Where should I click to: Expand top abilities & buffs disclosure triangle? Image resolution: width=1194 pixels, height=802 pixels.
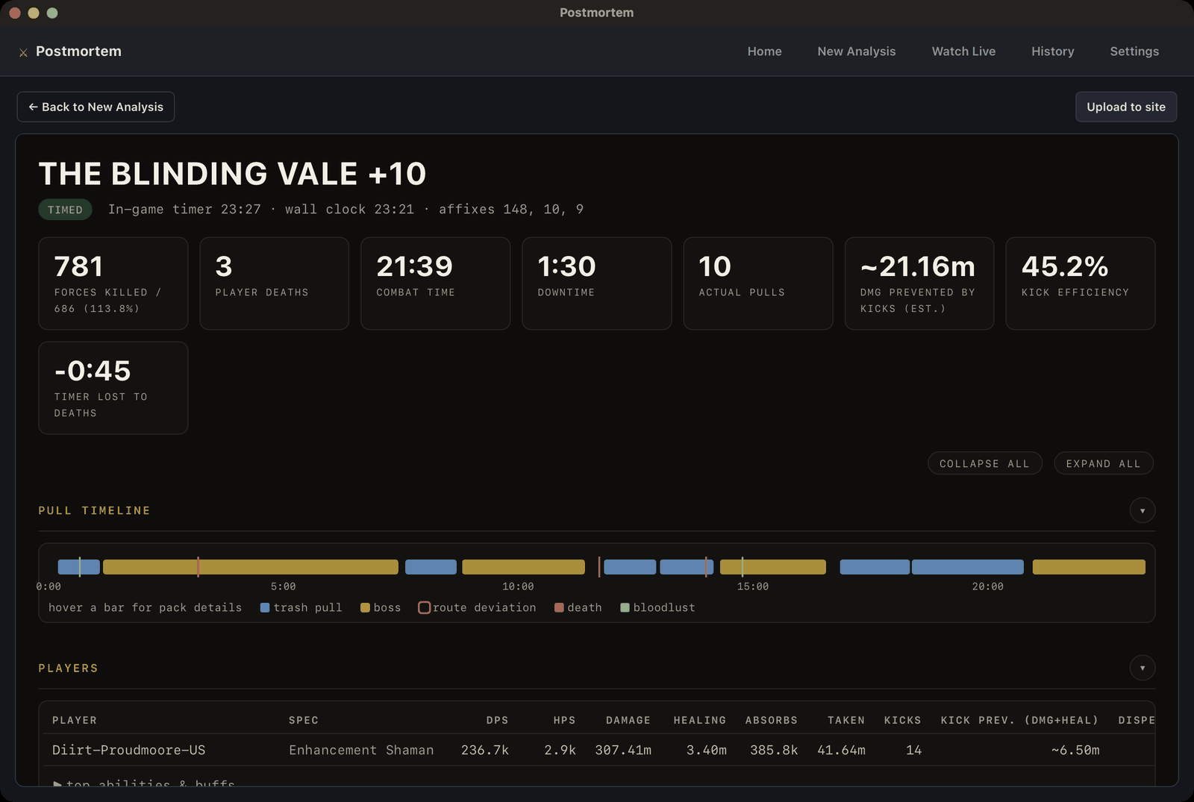[57, 784]
